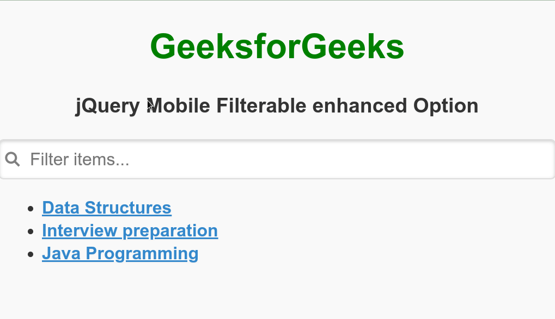Click the bullet before Interview preparation
This screenshot has width=555, height=319.
click(31, 231)
